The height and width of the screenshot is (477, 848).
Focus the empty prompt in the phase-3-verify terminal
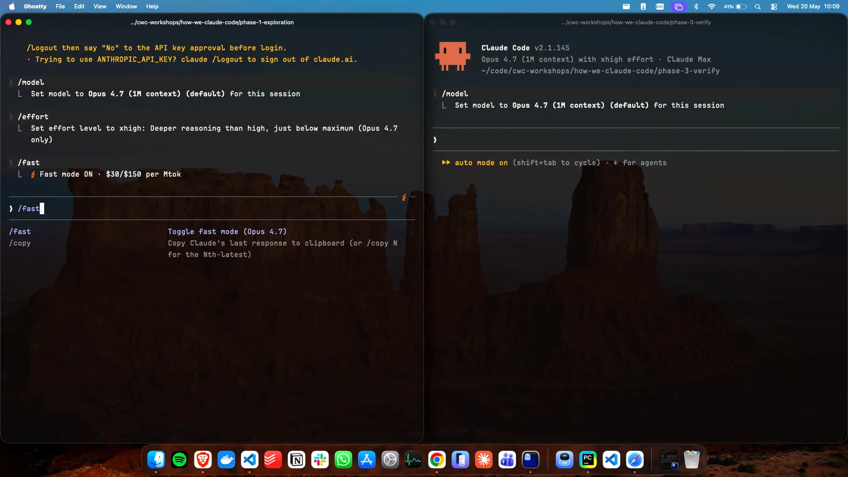[636, 140]
